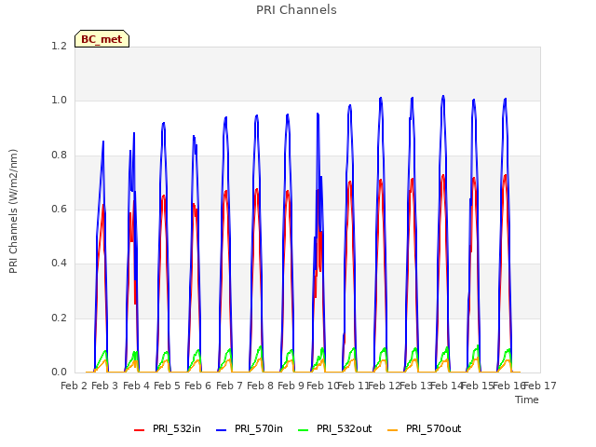
Task: Click the 1.2 y-axis tick label
Action: click(59, 46)
